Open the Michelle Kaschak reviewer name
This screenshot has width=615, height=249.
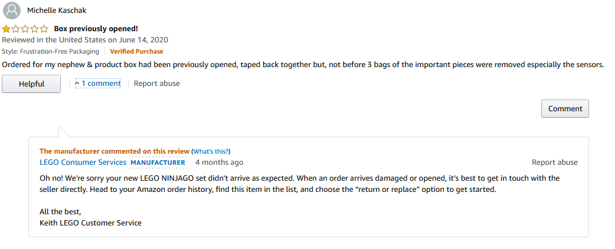tap(57, 11)
